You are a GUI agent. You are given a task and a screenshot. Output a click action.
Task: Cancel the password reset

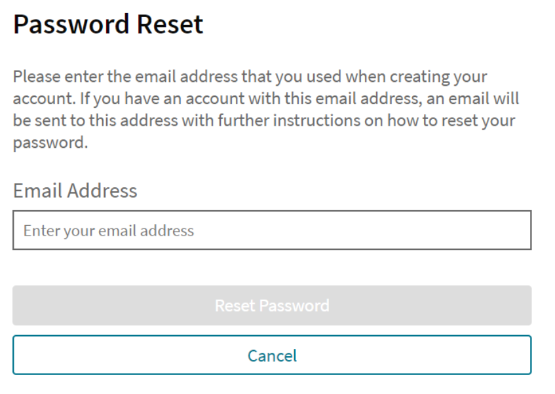272,355
